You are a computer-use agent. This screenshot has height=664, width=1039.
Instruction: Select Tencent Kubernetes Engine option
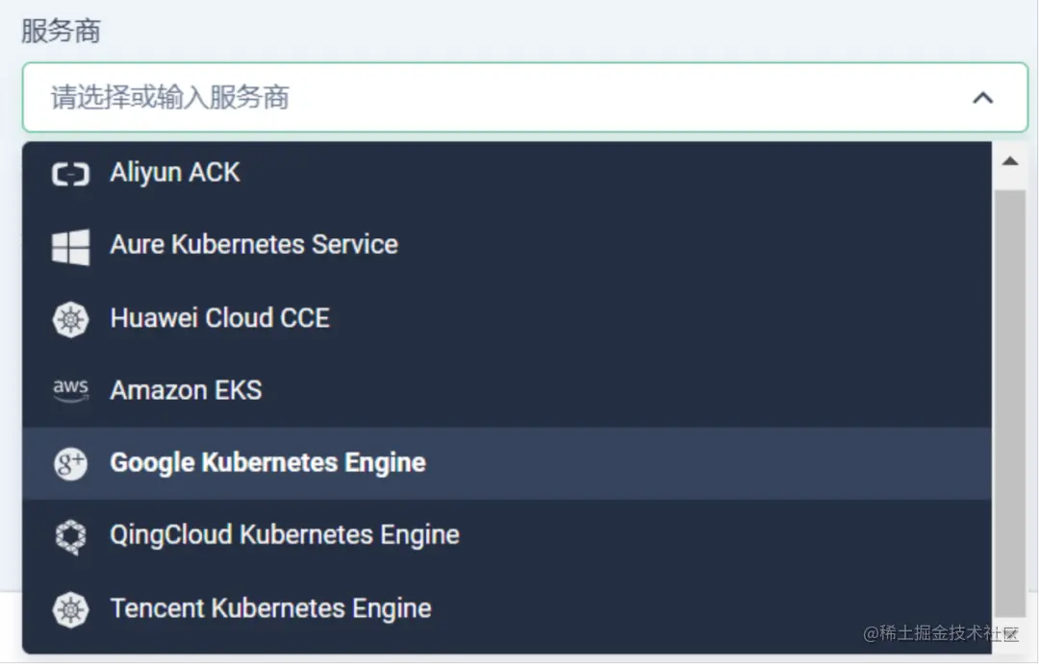tap(270, 608)
